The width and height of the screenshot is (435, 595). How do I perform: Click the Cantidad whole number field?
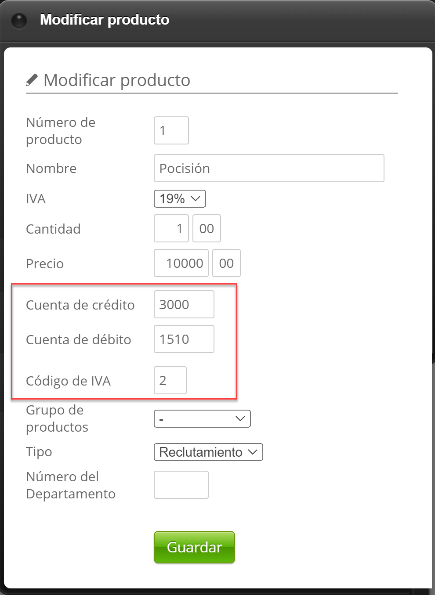(171, 228)
